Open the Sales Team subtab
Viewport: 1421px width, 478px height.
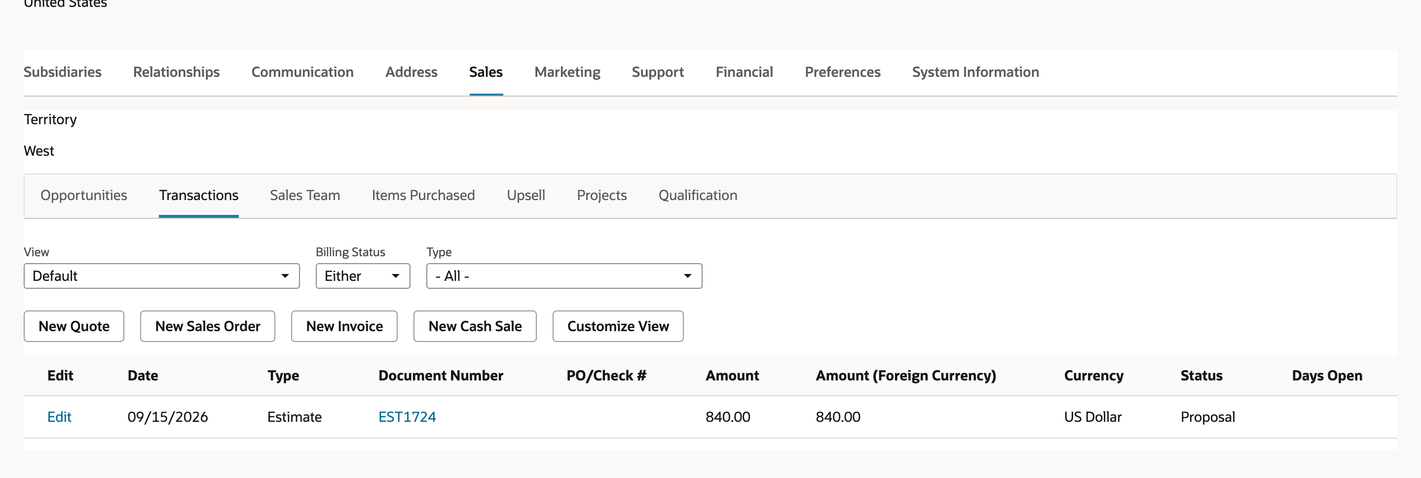[x=304, y=196]
